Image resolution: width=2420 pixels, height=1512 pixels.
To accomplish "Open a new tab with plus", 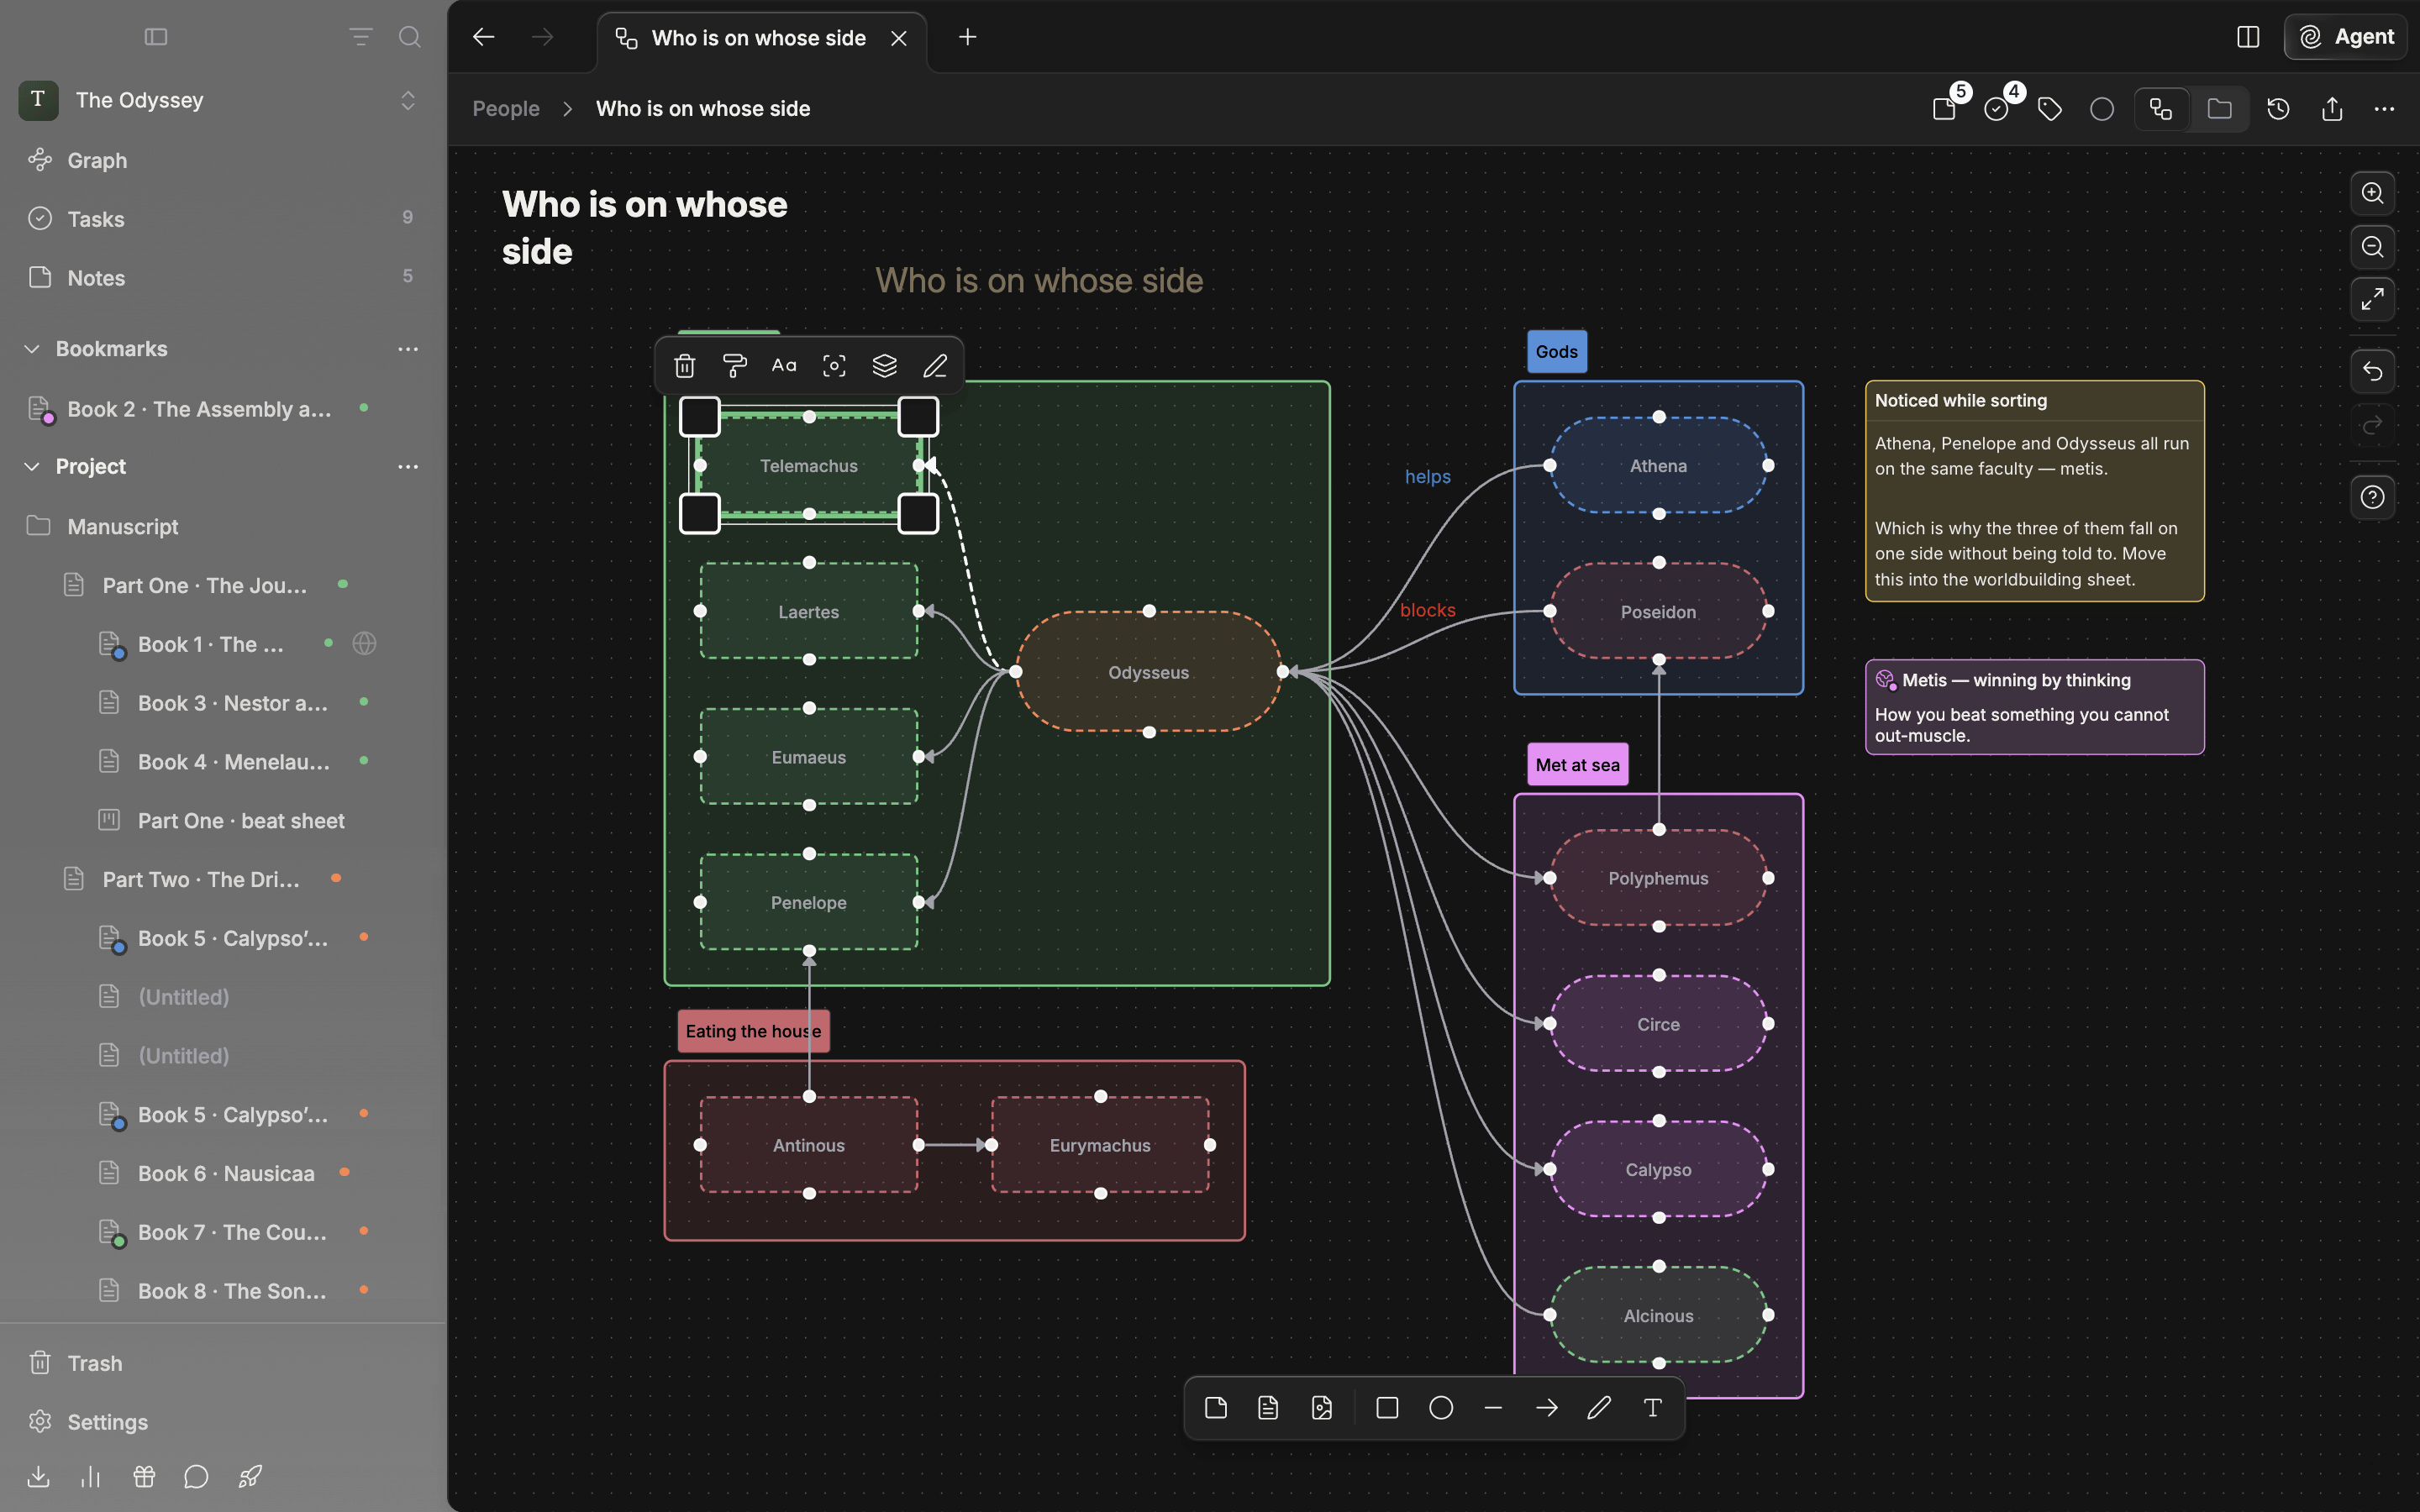I will [967, 37].
